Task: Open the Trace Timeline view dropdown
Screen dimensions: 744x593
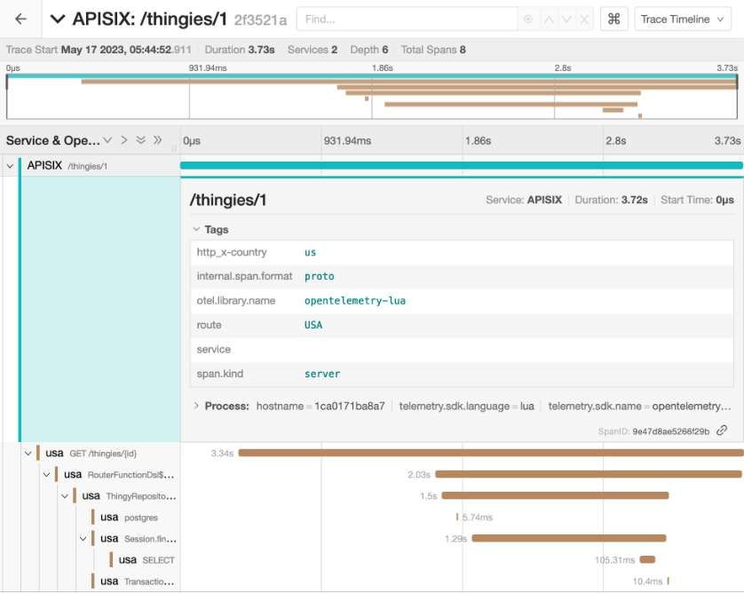Action: [681, 19]
